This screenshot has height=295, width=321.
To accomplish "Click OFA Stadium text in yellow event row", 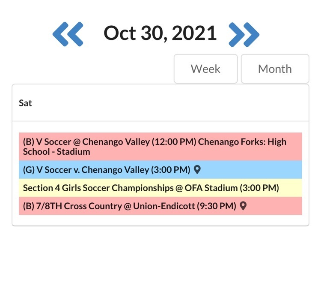I will (x=211, y=188).
